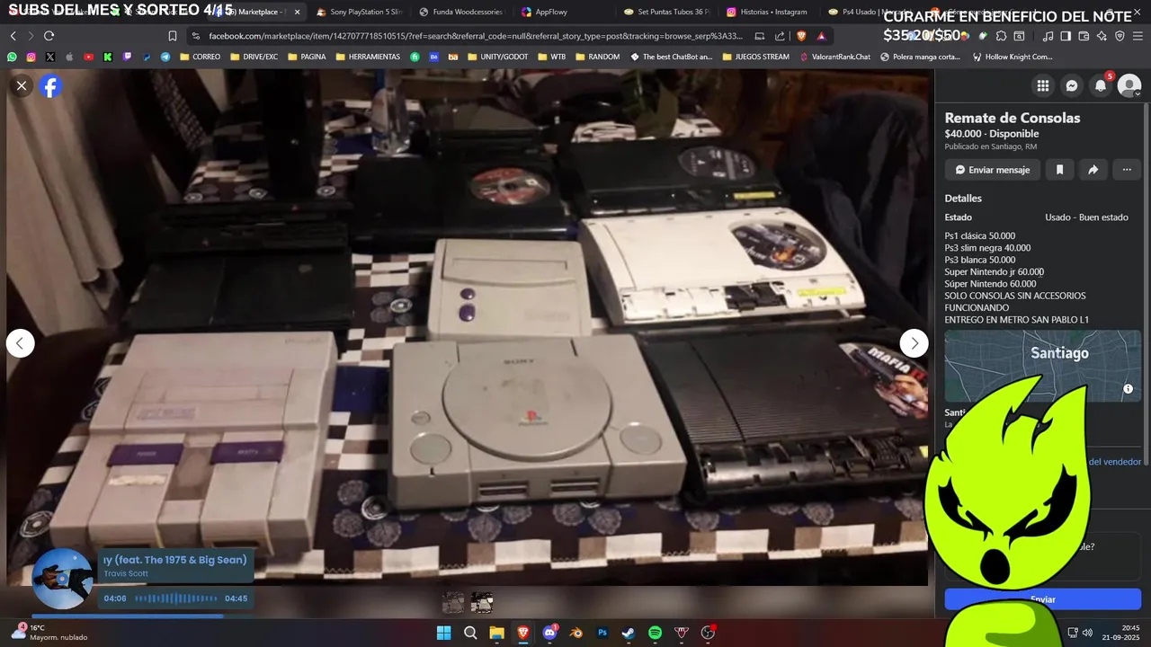This screenshot has width=1151, height=647.
Task: Open the Windows Start menu
Action: point(444,633)
